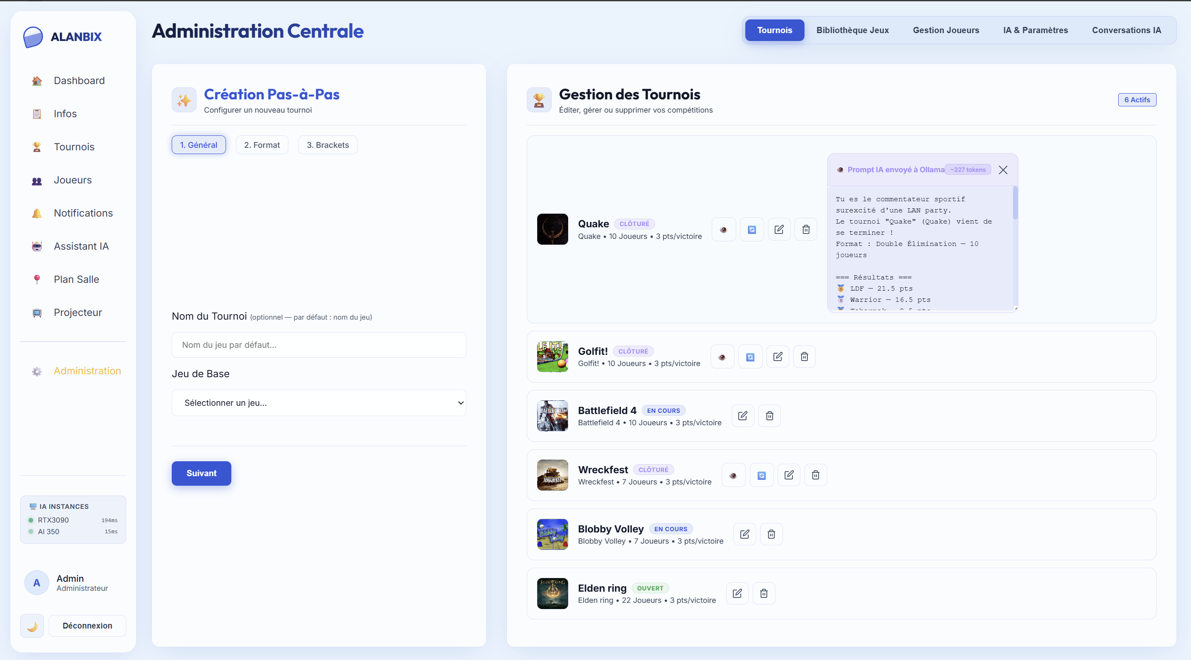Edit the Quake tournament
Viewport: 1191px width, 660px height.
pyautogui.click(x=779, y=229)
